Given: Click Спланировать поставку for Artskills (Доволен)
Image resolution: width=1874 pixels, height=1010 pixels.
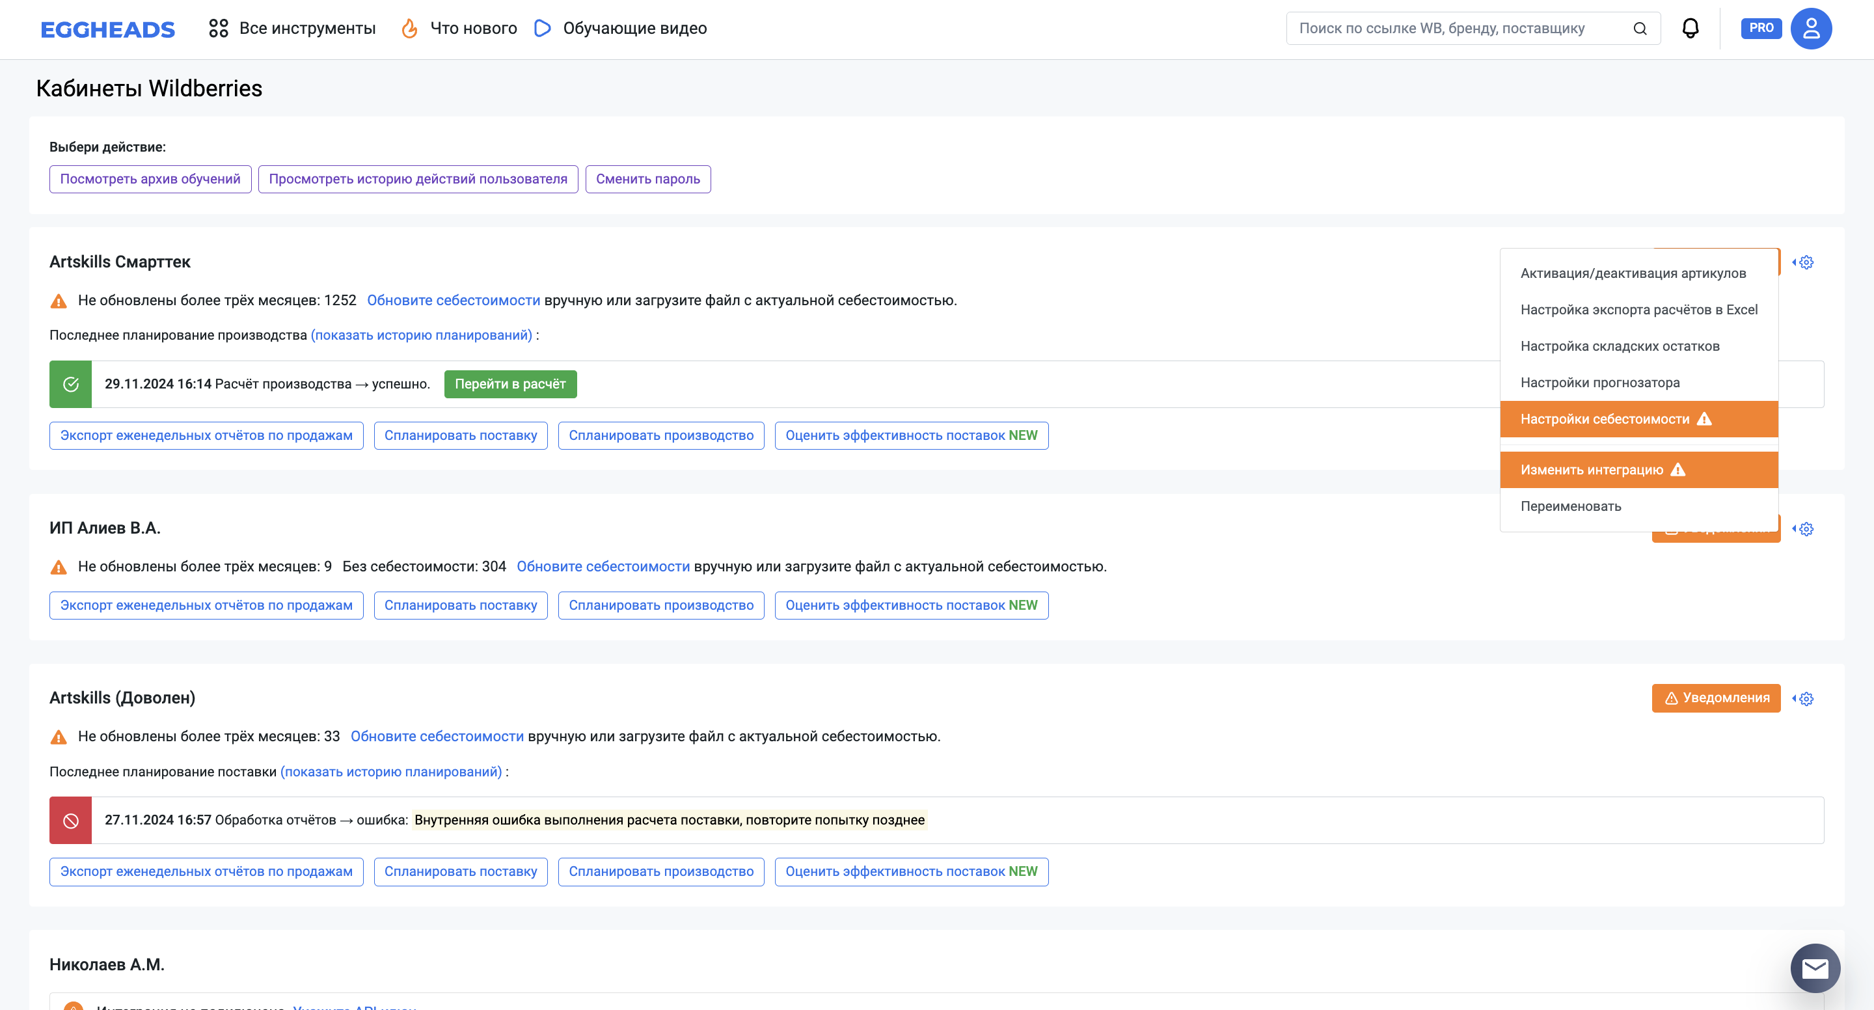Looking at the screenshot, I should pyautogui.click(x=461, y=872).
